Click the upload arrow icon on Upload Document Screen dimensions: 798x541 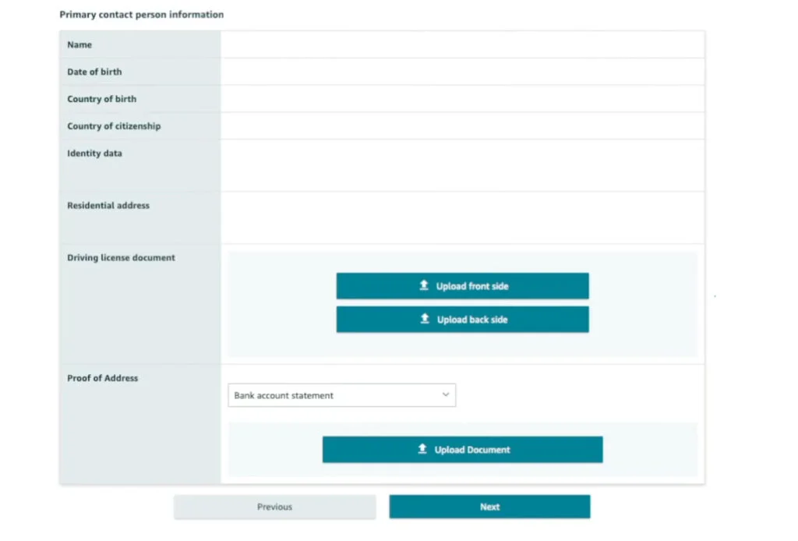pos(422,449)
